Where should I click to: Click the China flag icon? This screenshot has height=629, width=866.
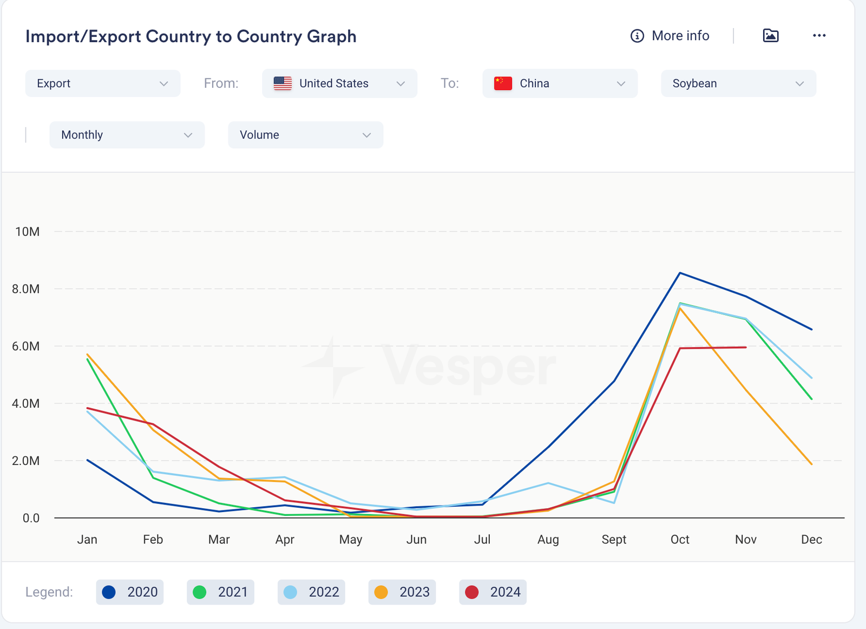tap(503, 83)
